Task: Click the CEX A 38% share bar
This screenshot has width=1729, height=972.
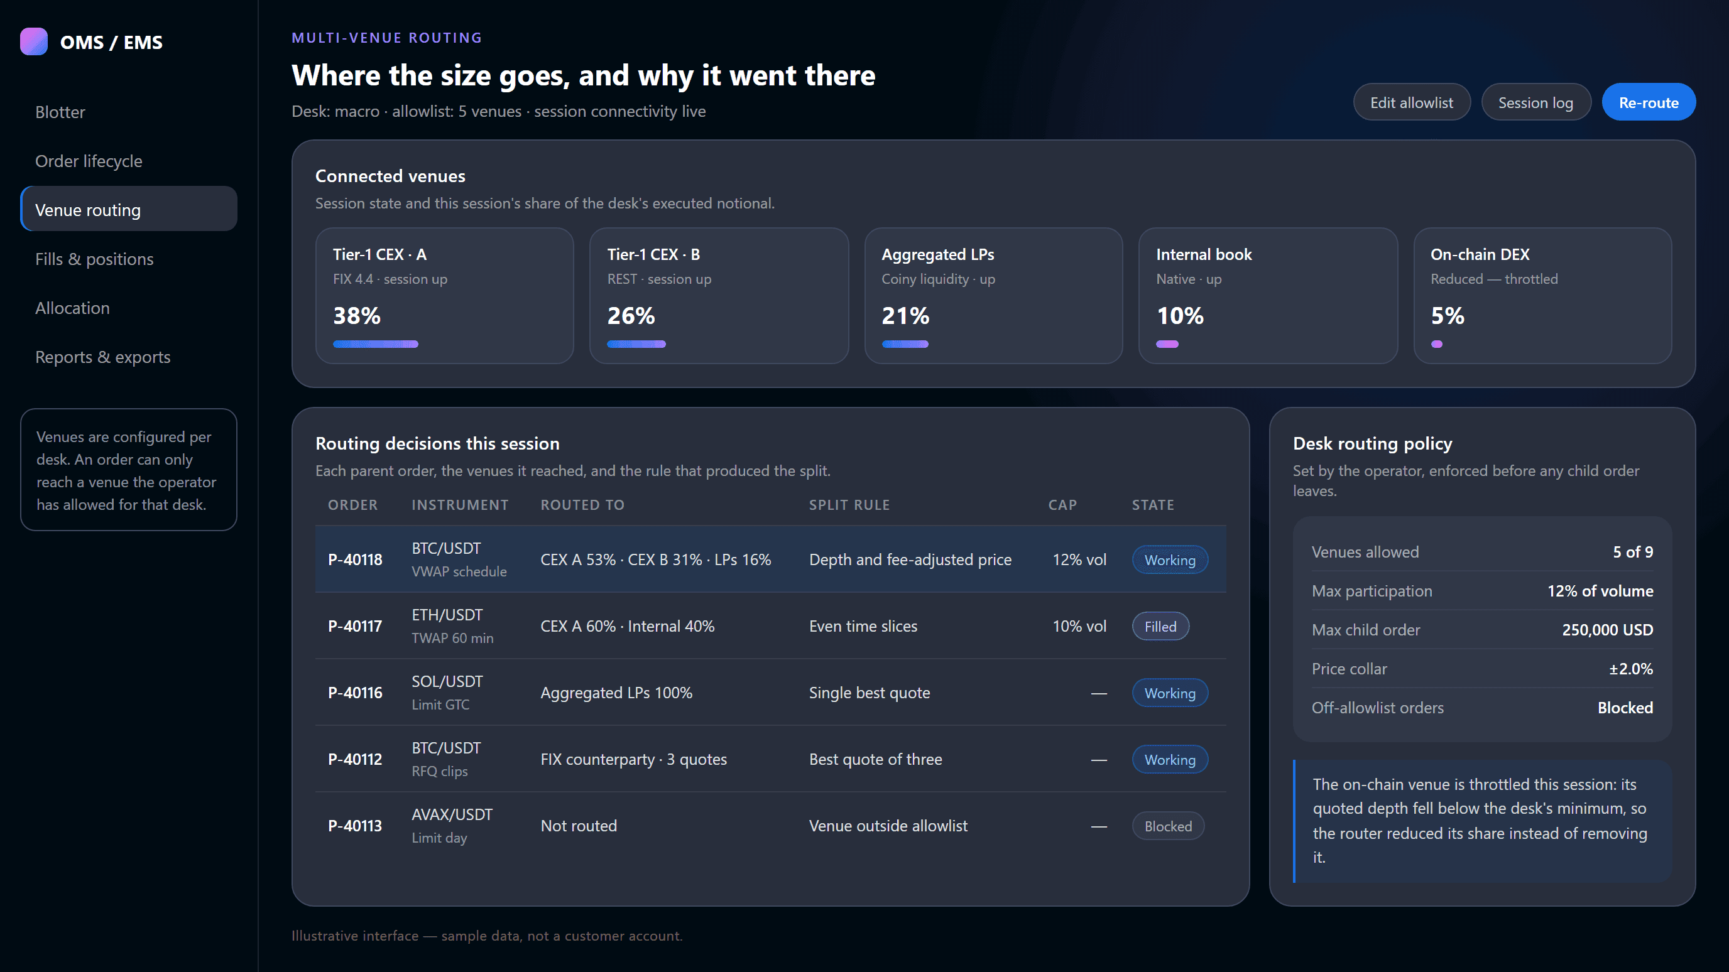Action: click(376, 344)
